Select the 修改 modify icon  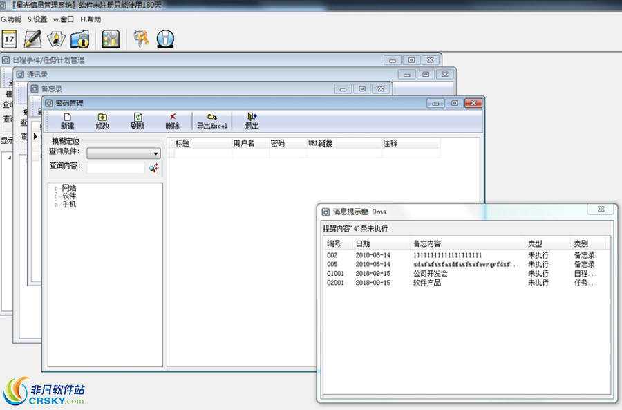[102, 119]
